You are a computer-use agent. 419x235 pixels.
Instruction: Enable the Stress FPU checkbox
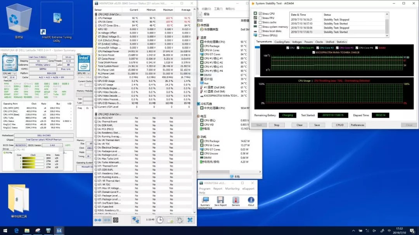[260, 18]
